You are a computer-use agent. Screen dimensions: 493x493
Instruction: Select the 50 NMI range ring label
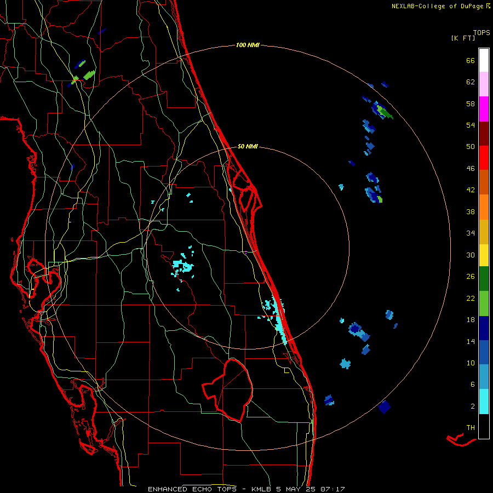[248, 146]
